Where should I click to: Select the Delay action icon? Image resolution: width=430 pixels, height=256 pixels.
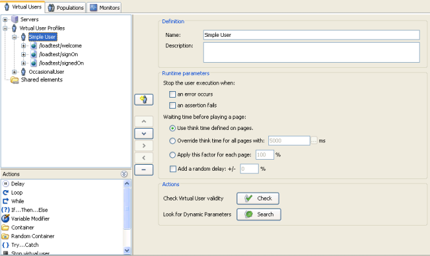point(5,184)
